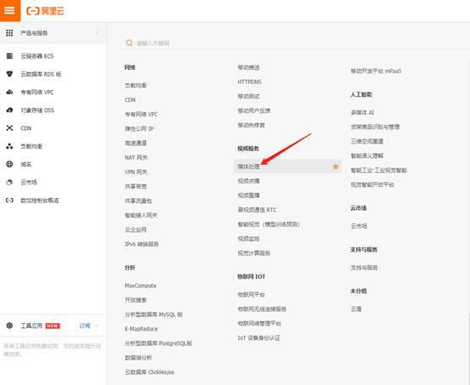The image size is (470, 385).
Task: Open 视觉计算服务
Action: point(254,253)
